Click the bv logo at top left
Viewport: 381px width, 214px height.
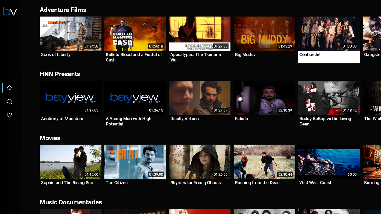(x=9, y=12)
